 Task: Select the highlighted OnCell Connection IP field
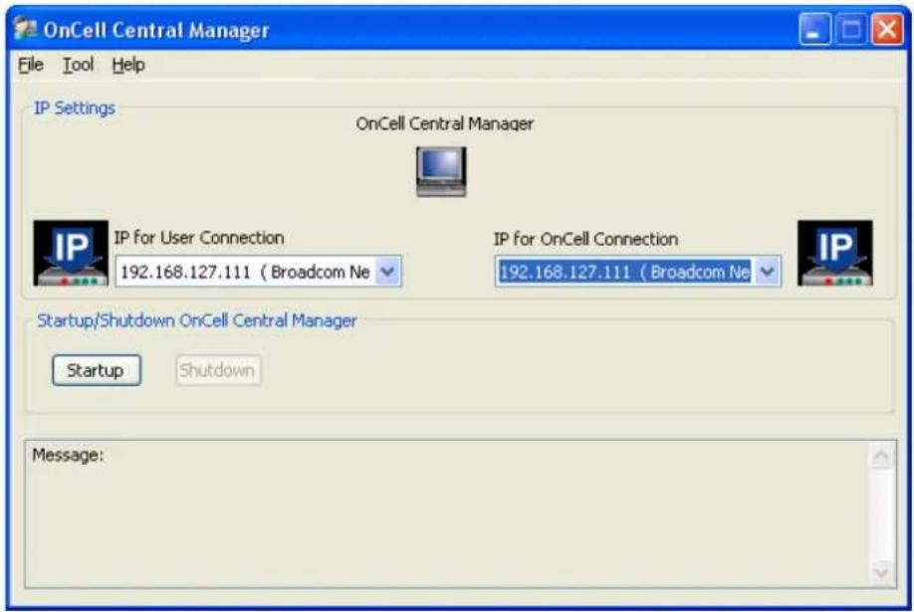(637, 272)
